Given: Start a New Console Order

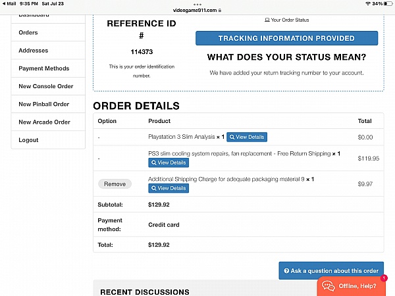Looking at the screenshot, I should [x=45, y=86].
